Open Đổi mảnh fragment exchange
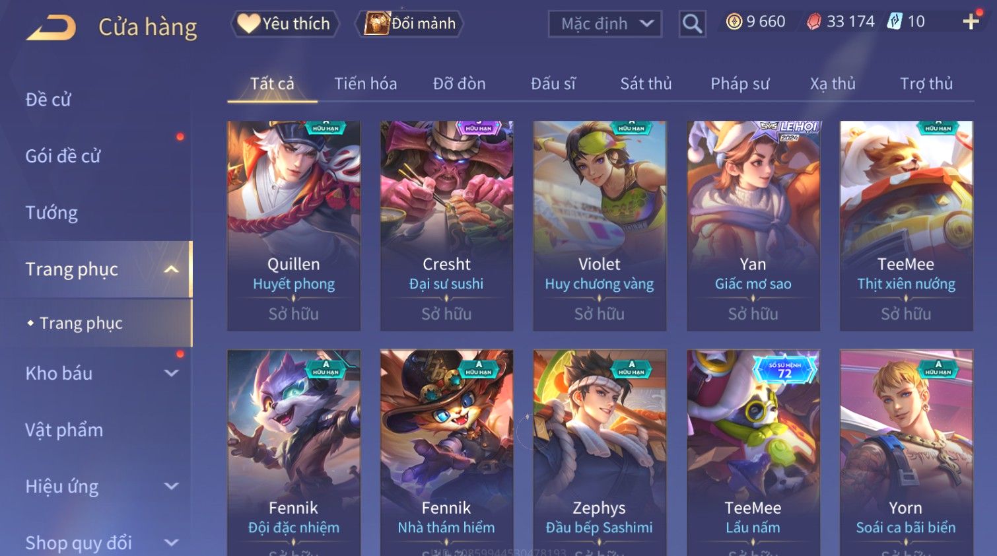 (x=409, y=24)
